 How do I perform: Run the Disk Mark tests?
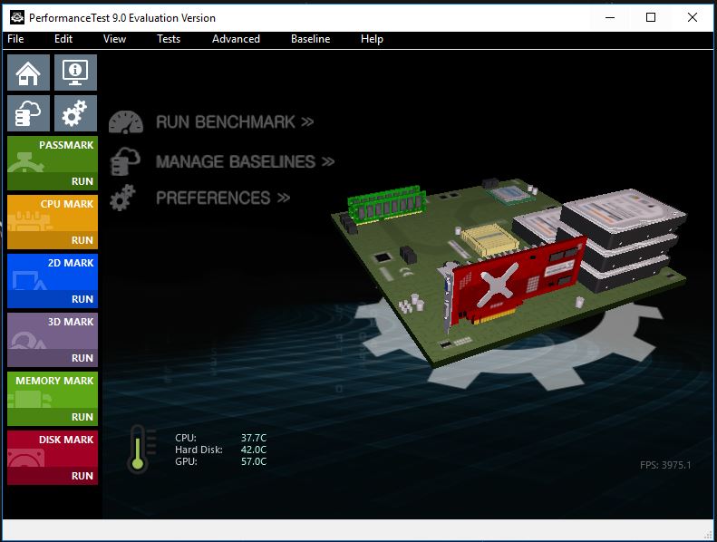pyautogui.click(x=82, y=476)
